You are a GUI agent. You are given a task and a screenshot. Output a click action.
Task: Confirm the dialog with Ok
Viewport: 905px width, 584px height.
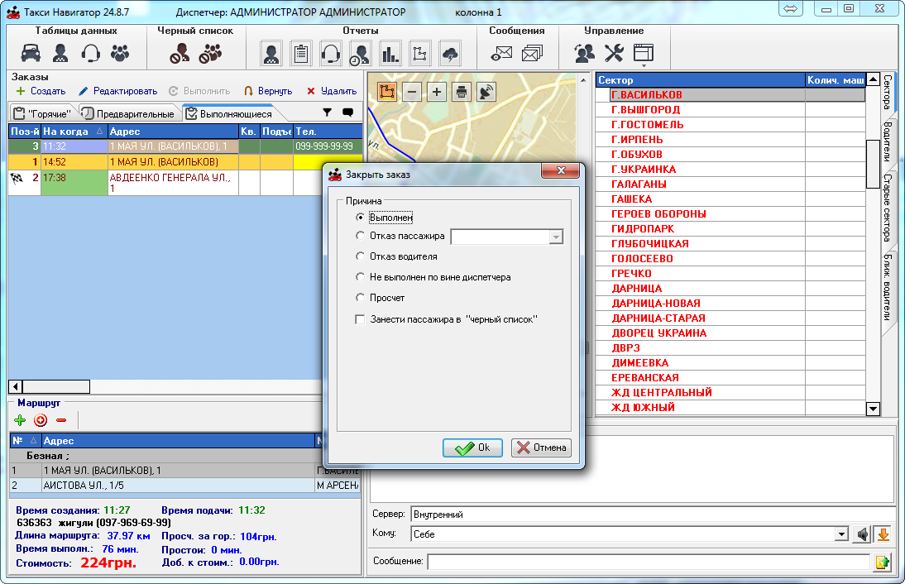[472, 448]
